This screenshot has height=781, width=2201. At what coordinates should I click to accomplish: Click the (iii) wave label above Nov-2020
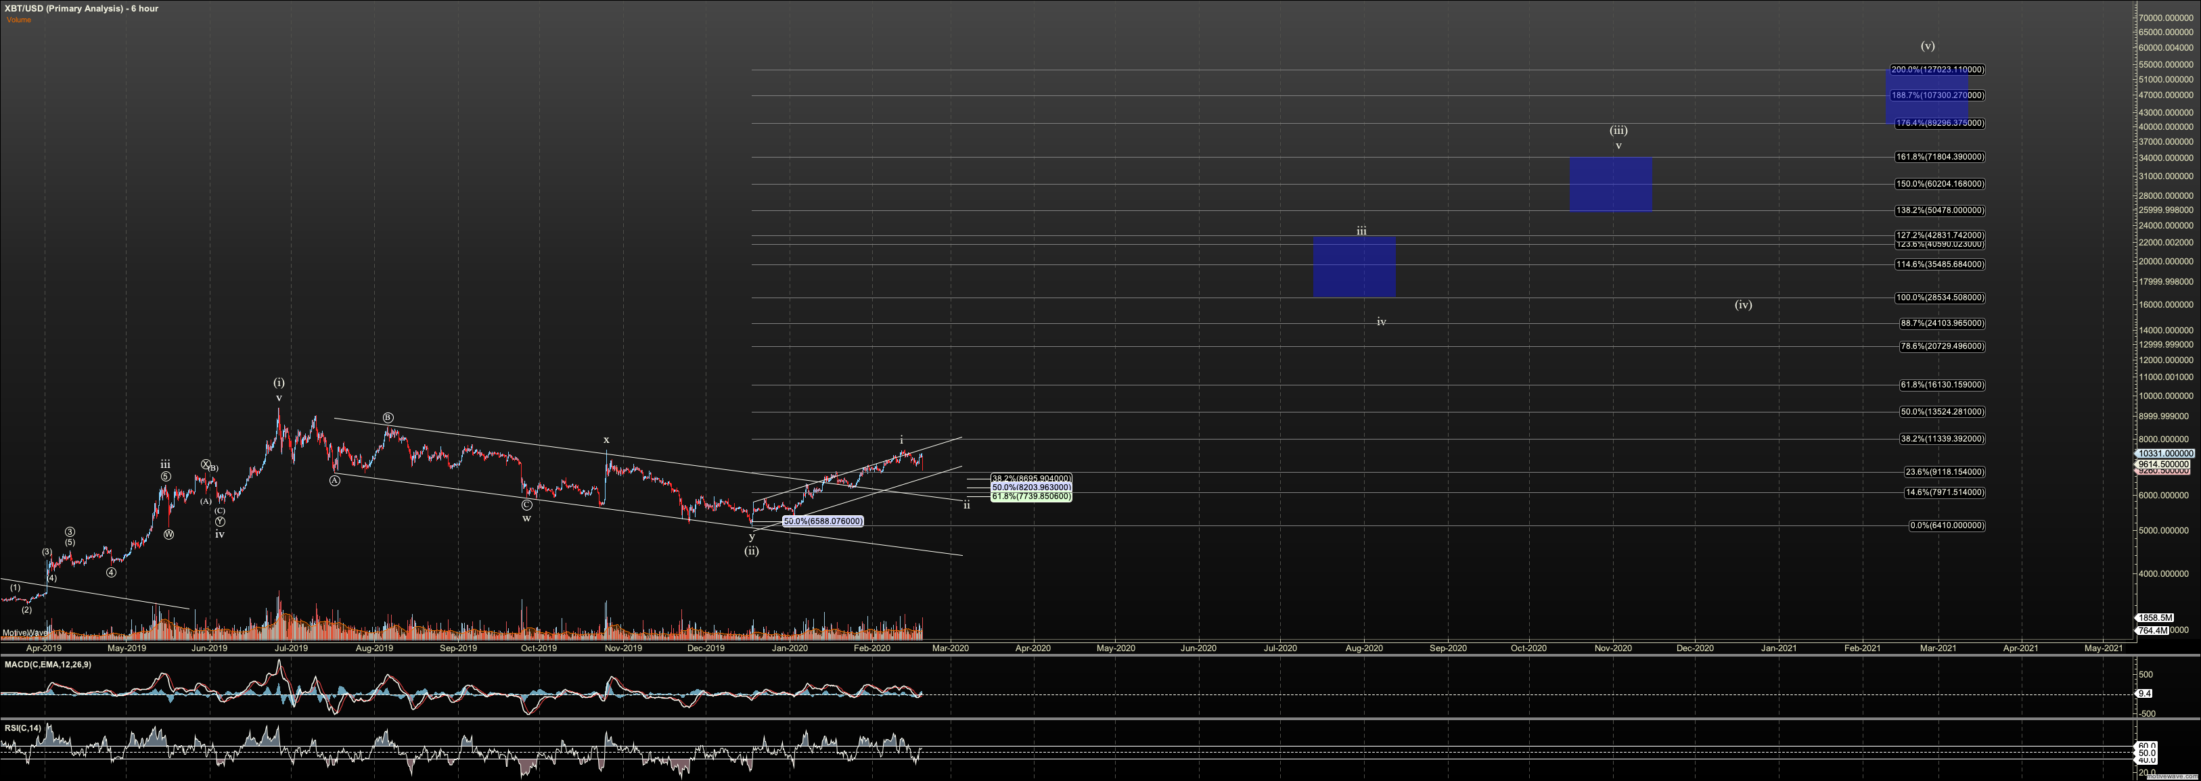pyautogui.click(x=1618, y=131)
